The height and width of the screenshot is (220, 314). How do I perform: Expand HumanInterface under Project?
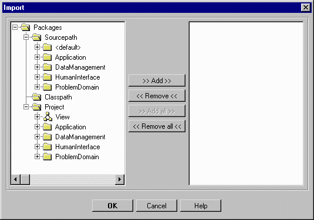[37, 147]
